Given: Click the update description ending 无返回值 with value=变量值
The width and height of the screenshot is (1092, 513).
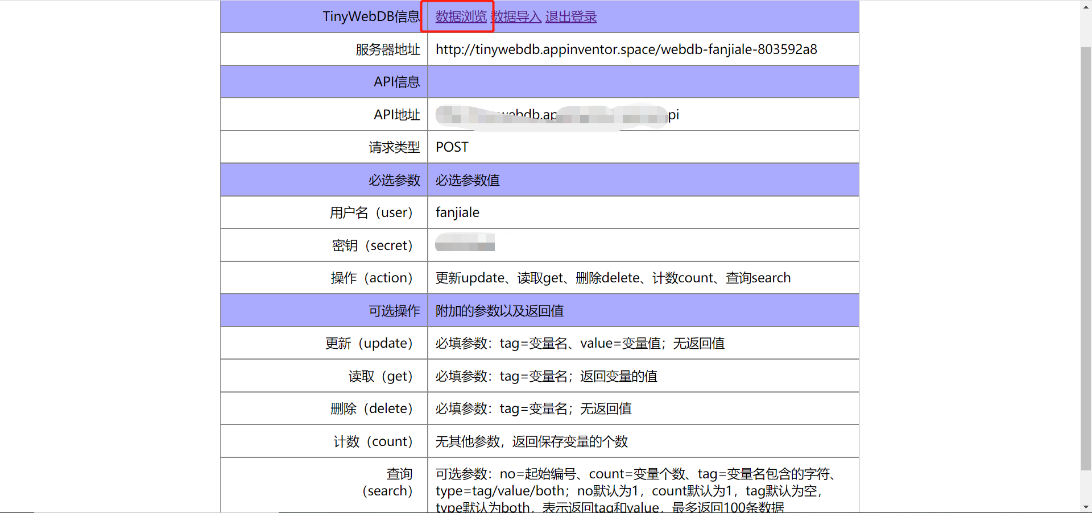Looking at the screenshot, I should tap(580, 343).
